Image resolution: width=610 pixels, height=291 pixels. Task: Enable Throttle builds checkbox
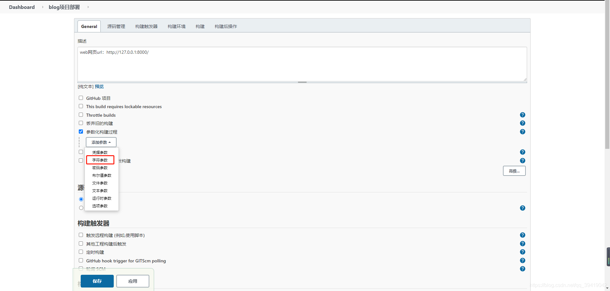click(81, 115)
